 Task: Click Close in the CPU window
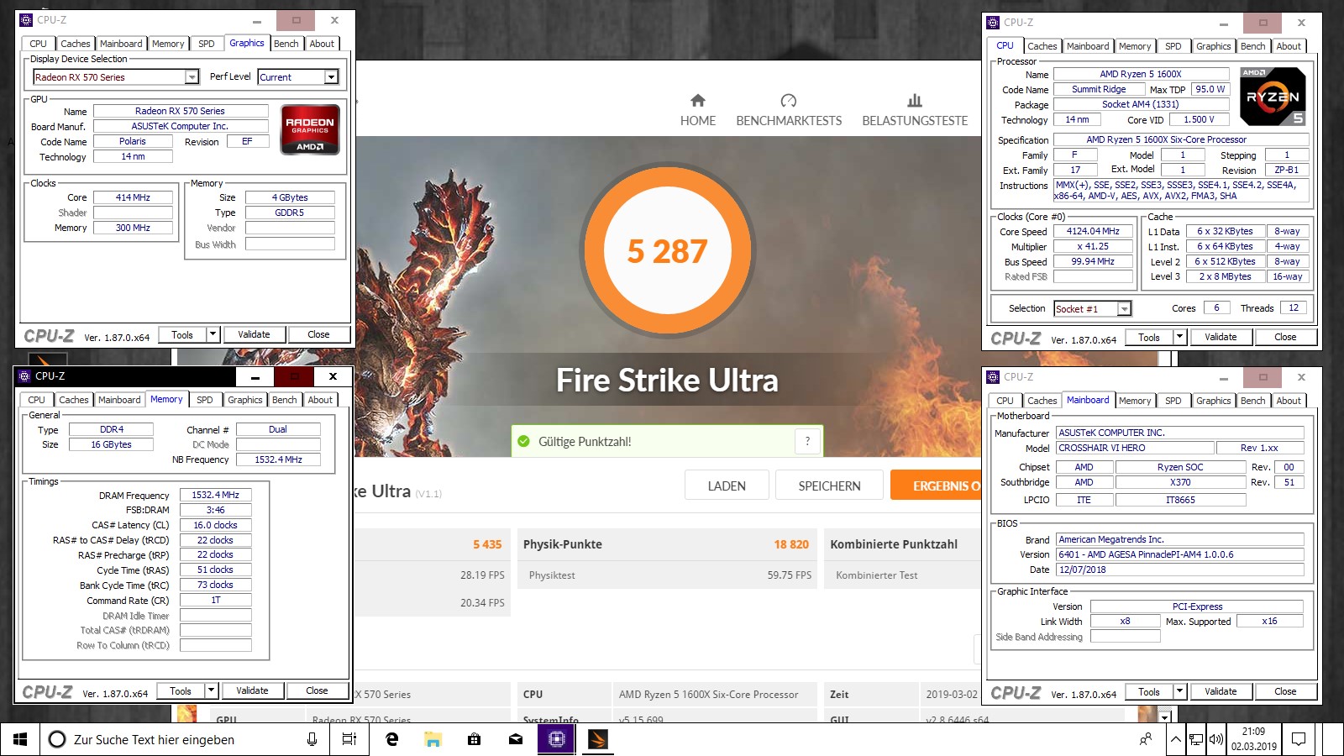tap(1285, 337)
